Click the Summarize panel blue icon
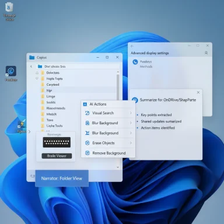 [135, 100]
